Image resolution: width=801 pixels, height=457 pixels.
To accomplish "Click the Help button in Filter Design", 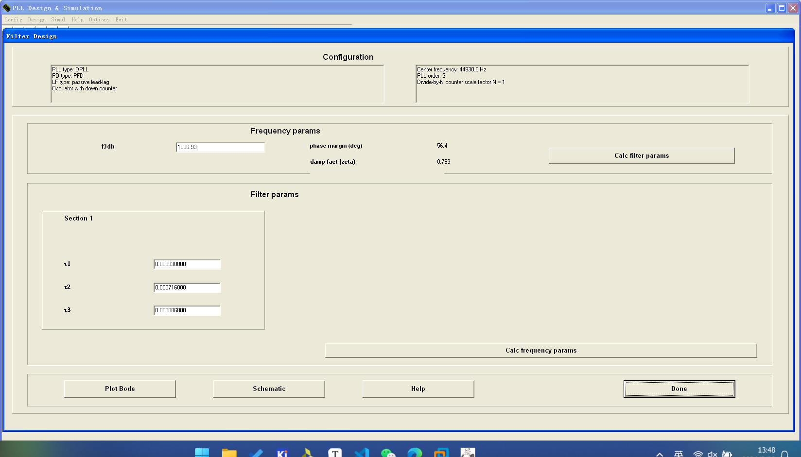I will [418, 389].
